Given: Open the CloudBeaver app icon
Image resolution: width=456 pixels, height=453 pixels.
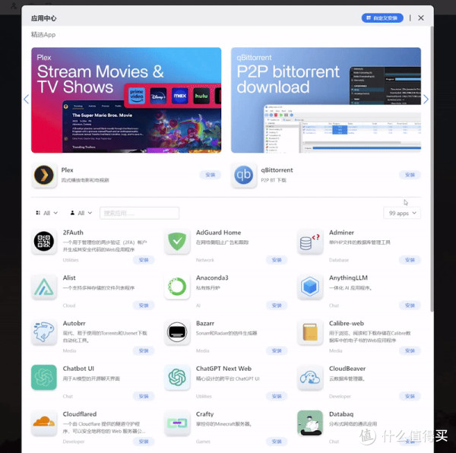Looking at the screenshot, I should click(310, 378).
